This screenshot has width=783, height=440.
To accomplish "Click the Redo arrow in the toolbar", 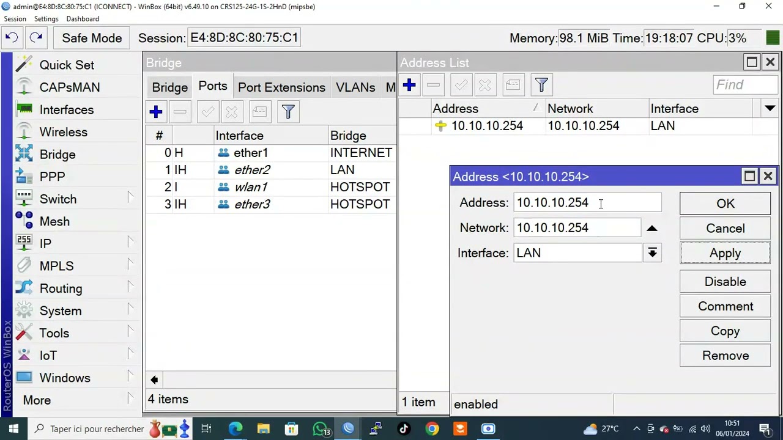I will point(36,38).
